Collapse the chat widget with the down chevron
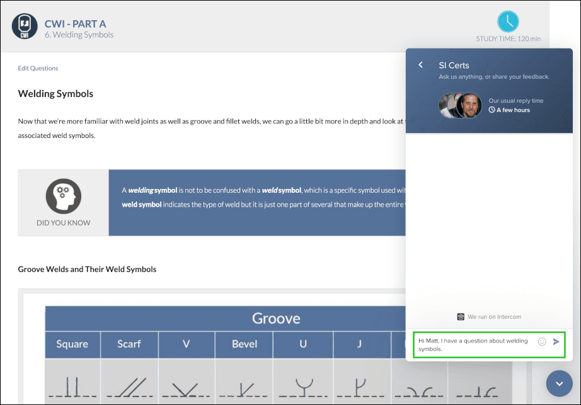Viewport: 581px width, 405px height. tap(559, 384)
